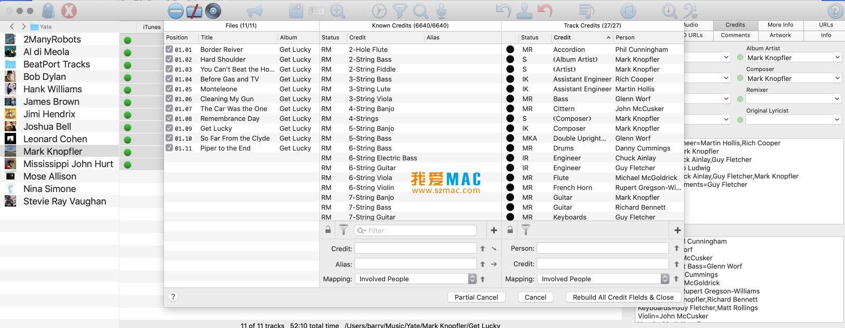Click the microphone toolbar icon
845x328 pixels.
click(x=441, y=11)
